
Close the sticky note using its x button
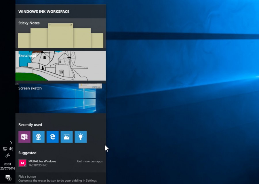[71, 25]
